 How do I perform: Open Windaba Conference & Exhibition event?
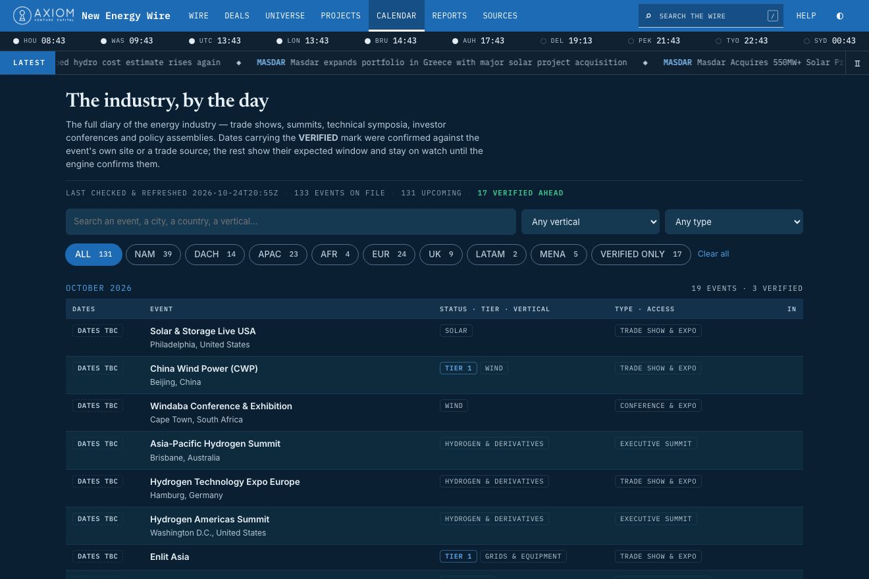(x=221, y=406)
